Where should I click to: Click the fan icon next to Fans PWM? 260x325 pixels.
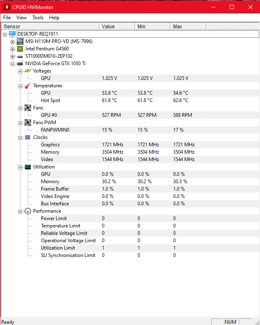point(28,123)
